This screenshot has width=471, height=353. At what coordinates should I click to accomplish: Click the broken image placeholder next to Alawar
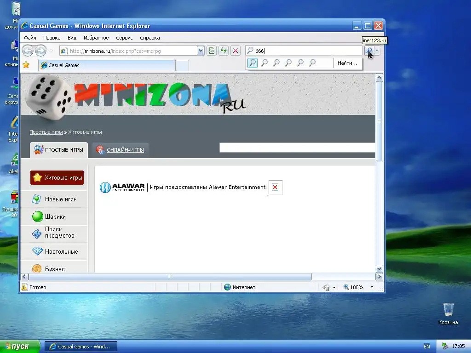[275, 187]
